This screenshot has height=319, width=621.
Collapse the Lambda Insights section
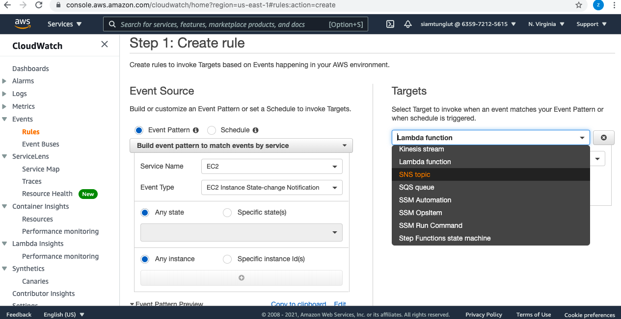click(x=4, y=244)
